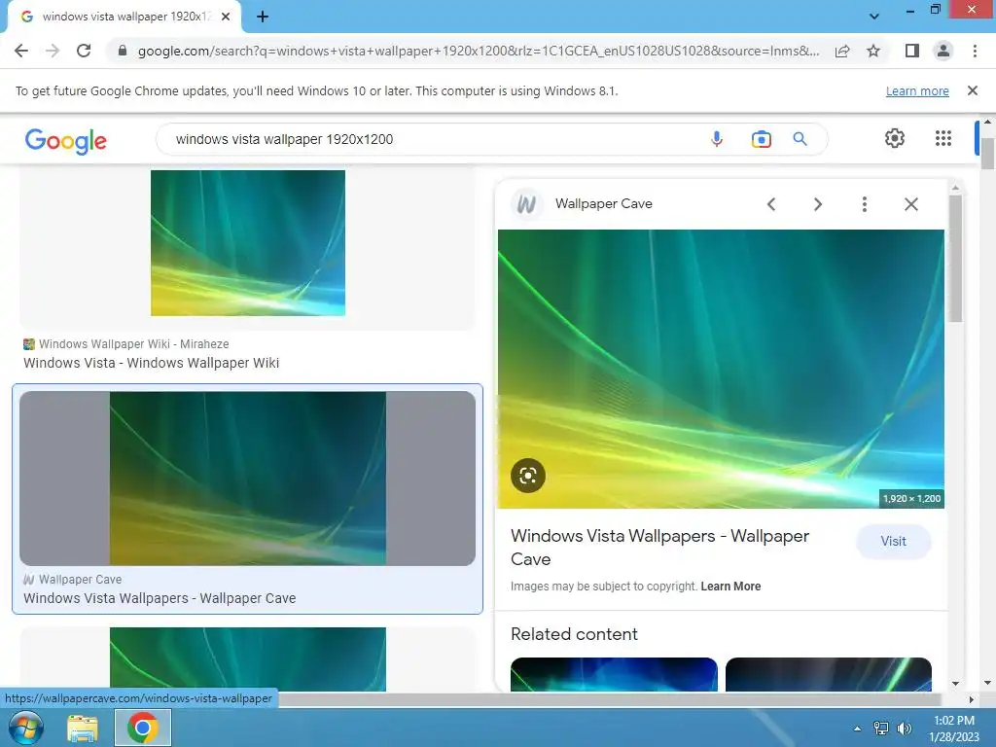Click the horizontal scrollbar right arrow
Image resolution: width=996 pixels, height=747 pixels.
pos(972,699)
